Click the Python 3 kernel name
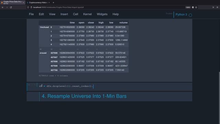The image size is (220, 124). click(181, 14)
